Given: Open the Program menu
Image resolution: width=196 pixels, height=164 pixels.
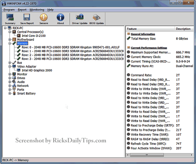Looking at the screenshot, I should 9,10.
